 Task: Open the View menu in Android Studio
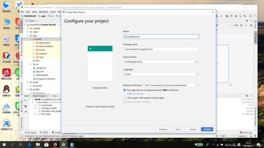(x=35, y=12)
